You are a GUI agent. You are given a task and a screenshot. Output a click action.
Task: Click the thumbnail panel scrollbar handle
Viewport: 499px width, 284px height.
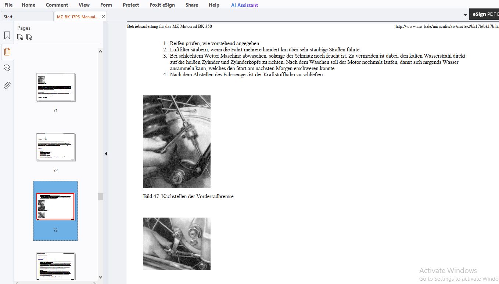tap(100, 196)
